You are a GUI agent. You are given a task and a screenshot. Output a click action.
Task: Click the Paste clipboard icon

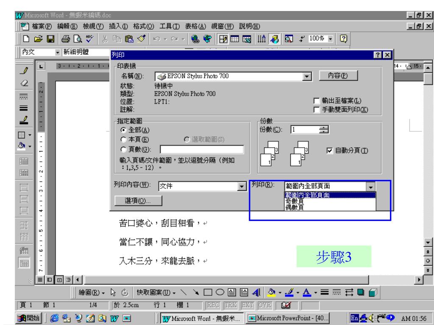129,39
